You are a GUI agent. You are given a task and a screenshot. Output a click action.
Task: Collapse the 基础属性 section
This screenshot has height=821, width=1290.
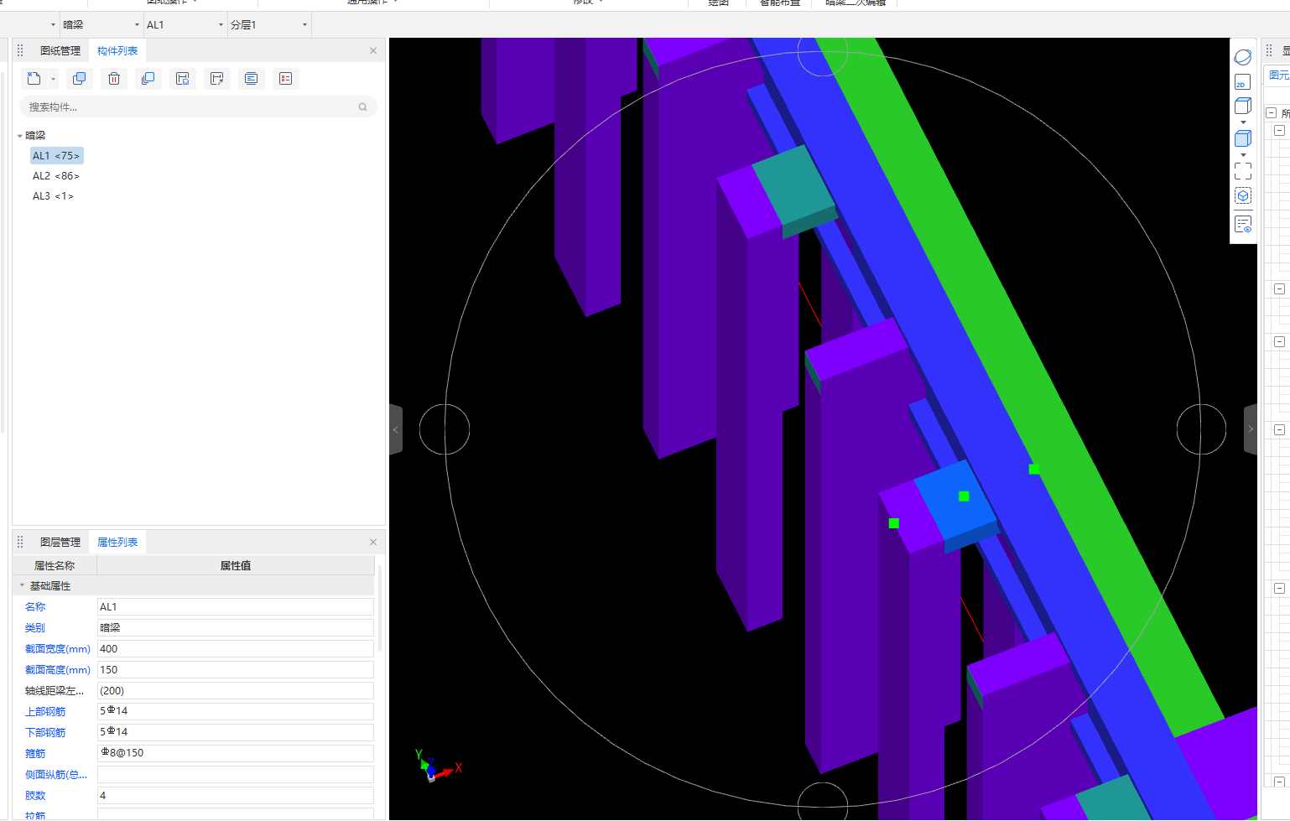click(x=22, y=585)
